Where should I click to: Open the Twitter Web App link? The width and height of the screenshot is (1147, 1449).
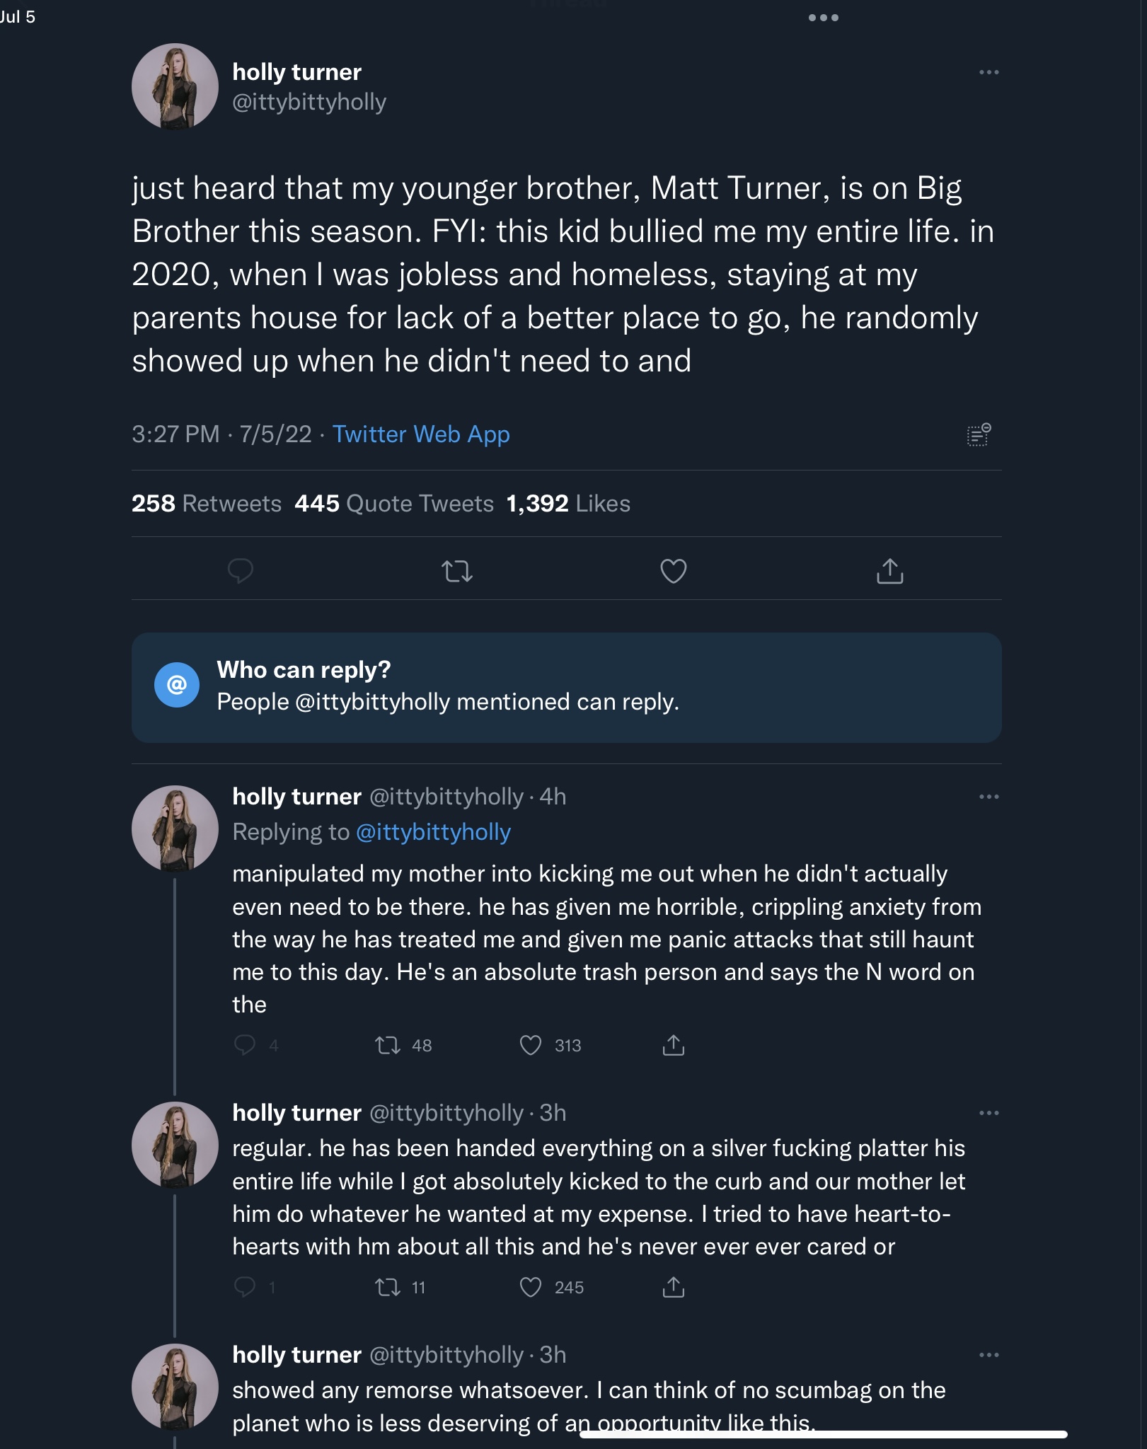tap(421, 434)
